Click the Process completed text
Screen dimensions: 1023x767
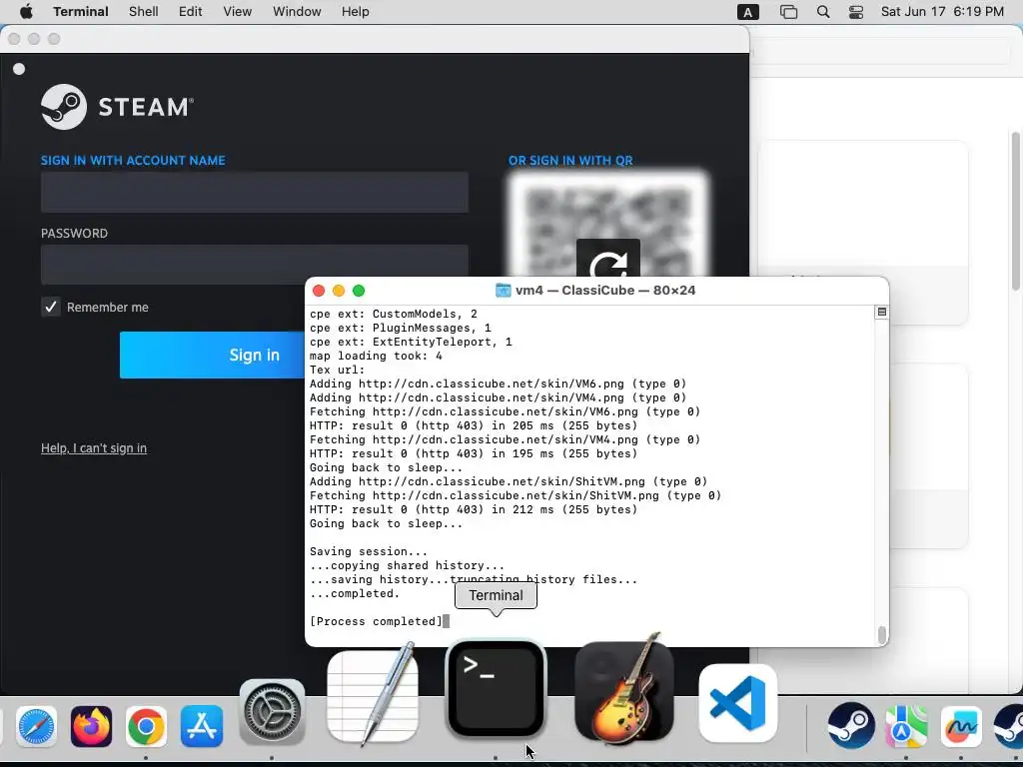point(376,621)
